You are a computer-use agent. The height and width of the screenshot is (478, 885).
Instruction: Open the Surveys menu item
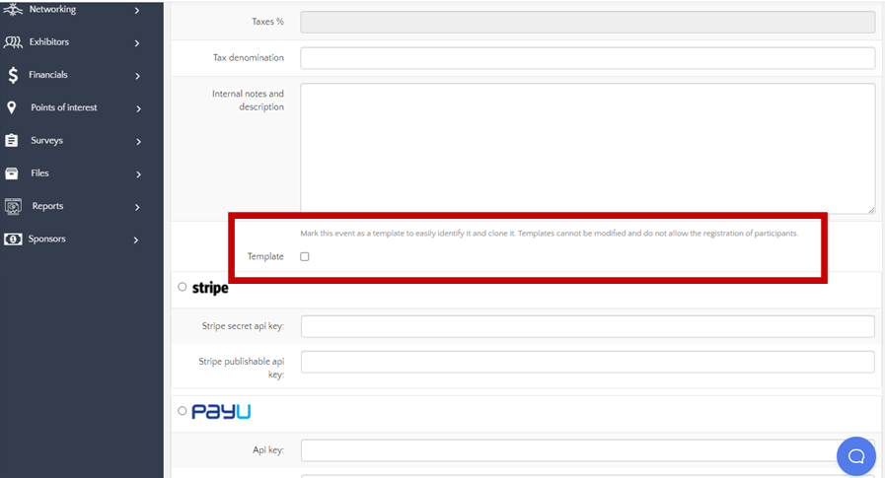pyautogui.click(x=46, y=141)
